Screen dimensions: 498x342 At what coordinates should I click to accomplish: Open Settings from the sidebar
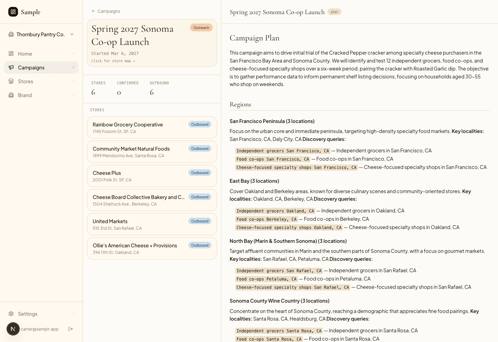[x=41, y=314]
